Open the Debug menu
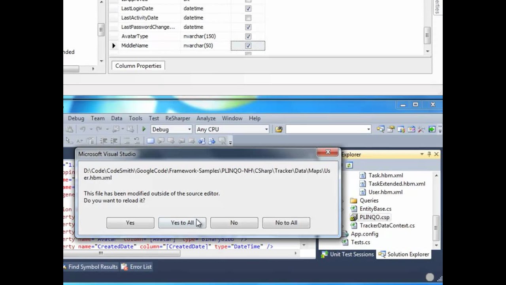 coord(76,118)
